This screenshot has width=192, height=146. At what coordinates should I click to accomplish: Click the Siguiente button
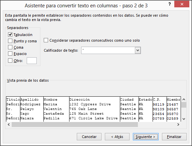click(x=146, y=137)
